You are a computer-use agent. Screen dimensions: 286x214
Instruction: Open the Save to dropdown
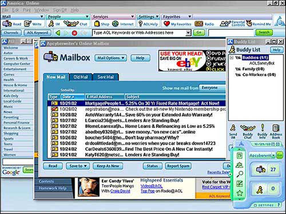pos(78,166)
